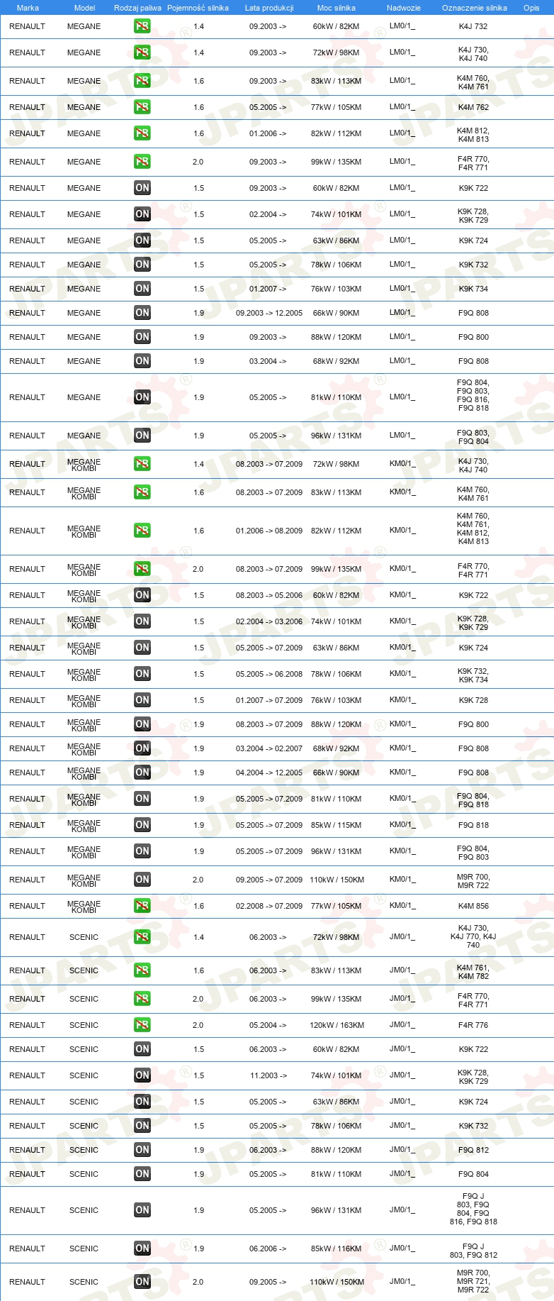Click diesel icon in Scenic 88kW / 120KM row

tap(142, 1150)
